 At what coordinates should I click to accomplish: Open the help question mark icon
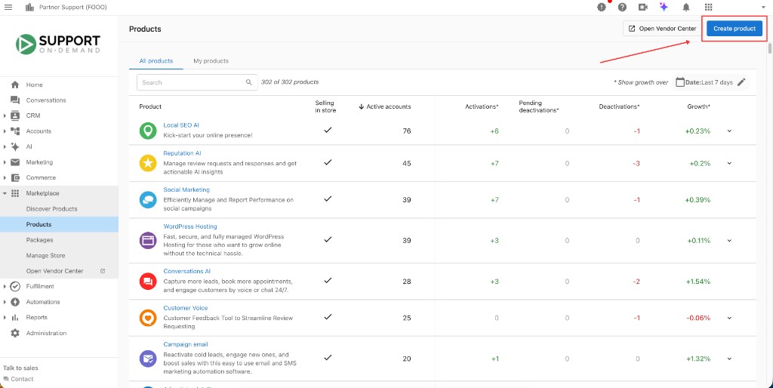622,7
